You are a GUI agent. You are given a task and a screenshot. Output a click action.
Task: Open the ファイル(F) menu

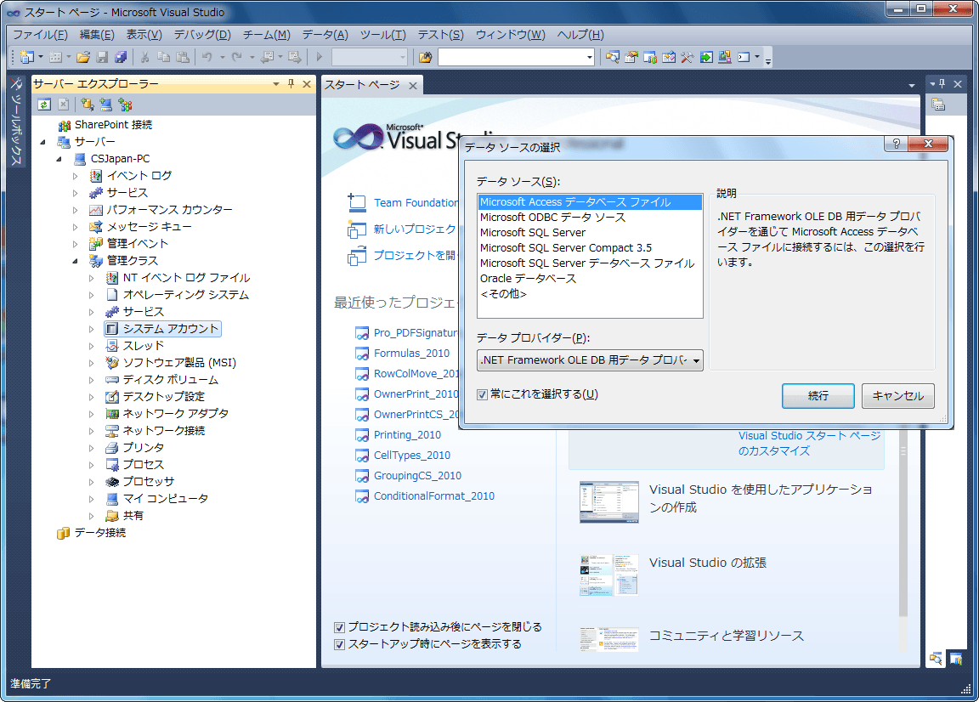40,35
